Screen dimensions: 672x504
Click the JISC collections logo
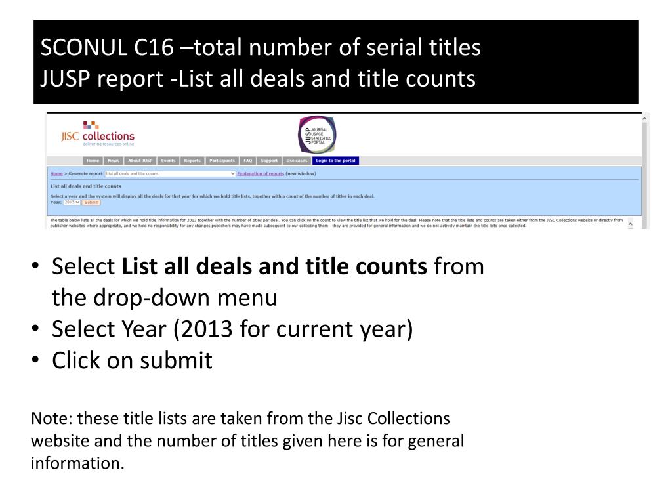pyautogui.click(x=98, y=134)
